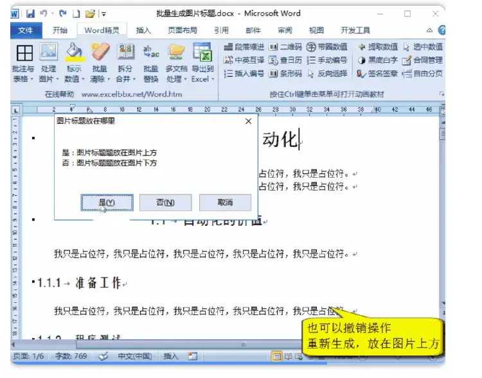Generate a 二维码 QR code
This screenshot has height=378, width=482.
[x=285, y=47]
